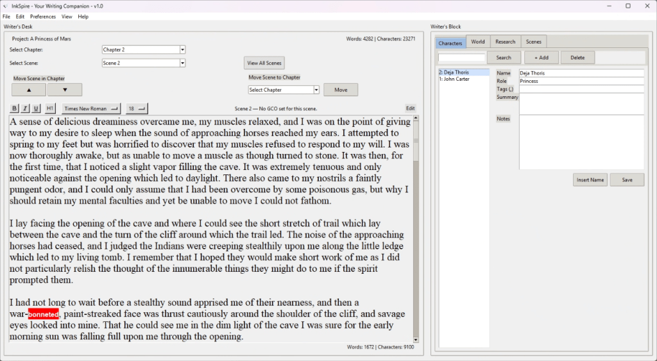Open the Preferences menu
Screen dimensions: 657x361
click(43, 17)
